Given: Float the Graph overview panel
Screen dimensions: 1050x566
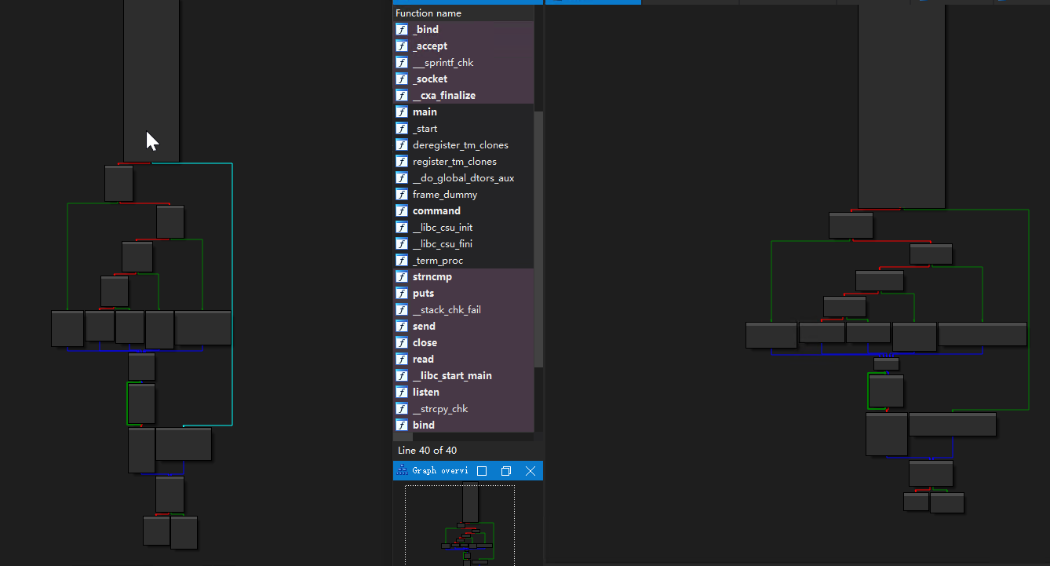Looking at the screenshot, I should (506, 471).
